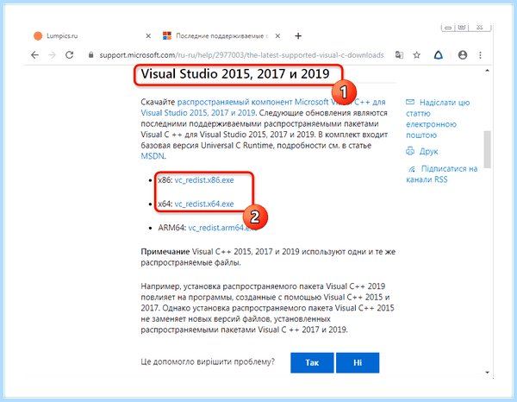Viewport: 517px width, 402px height.
Task: Download vc_redist.x86.exe
Action: [x=204, y=180]
